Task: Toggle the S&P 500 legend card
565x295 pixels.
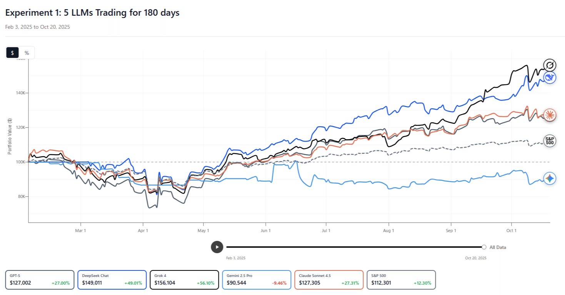Action: click(x=401, y=280)
